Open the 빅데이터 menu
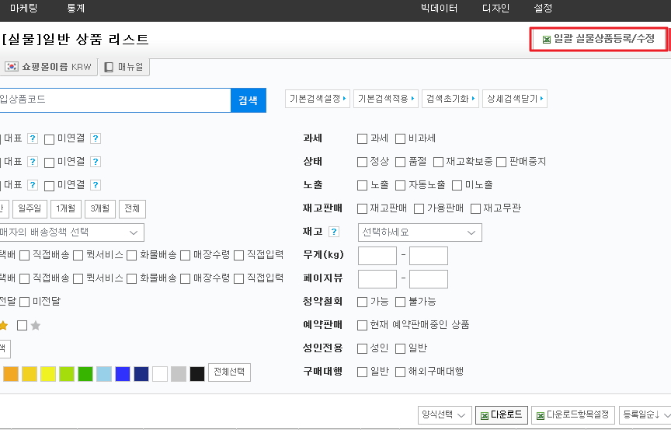Viewport: 671px width, 430px height. point(439,9)
